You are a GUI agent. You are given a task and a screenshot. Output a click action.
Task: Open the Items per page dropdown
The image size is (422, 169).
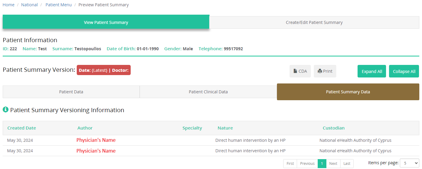(x=409, y=163)
